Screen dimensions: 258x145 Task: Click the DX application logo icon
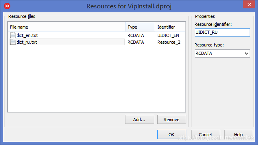coord(7,6)
